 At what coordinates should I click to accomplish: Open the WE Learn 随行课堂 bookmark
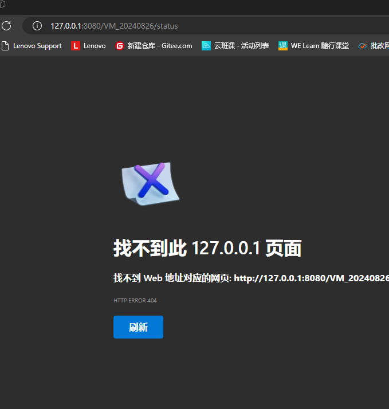coord(313,46)
